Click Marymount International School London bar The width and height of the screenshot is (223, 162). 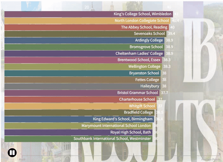pyautogui.click(x=78, y=126)
